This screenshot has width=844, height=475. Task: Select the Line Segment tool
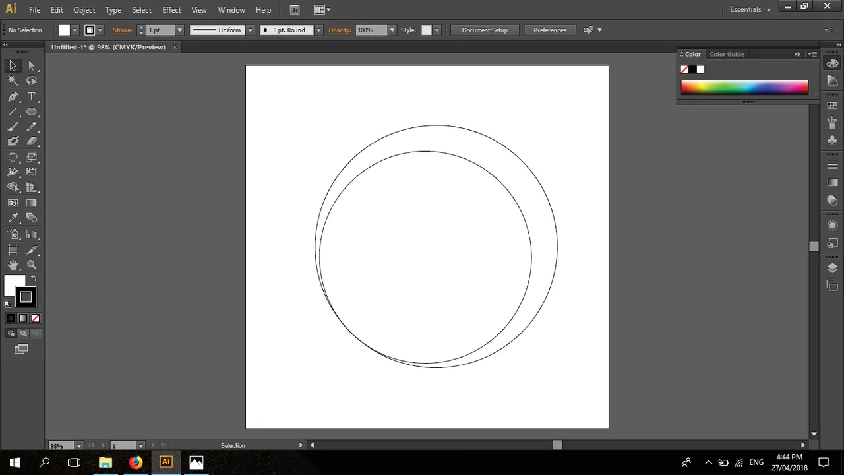13,111
